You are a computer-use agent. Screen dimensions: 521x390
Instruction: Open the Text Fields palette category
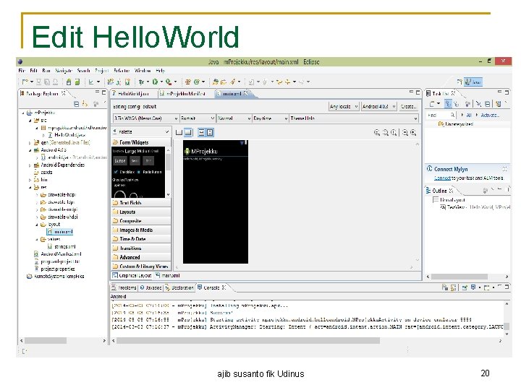(141, 203)
